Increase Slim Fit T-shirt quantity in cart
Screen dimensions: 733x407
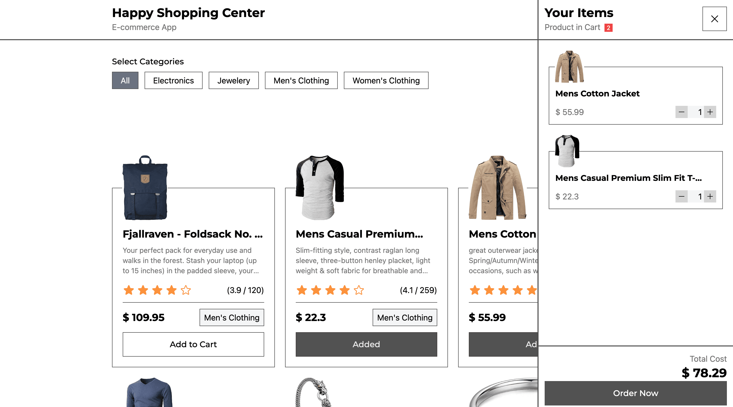coord(710,197)
